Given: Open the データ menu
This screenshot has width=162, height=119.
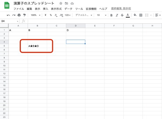Looking at the screenshot, I should coord(68,9).
